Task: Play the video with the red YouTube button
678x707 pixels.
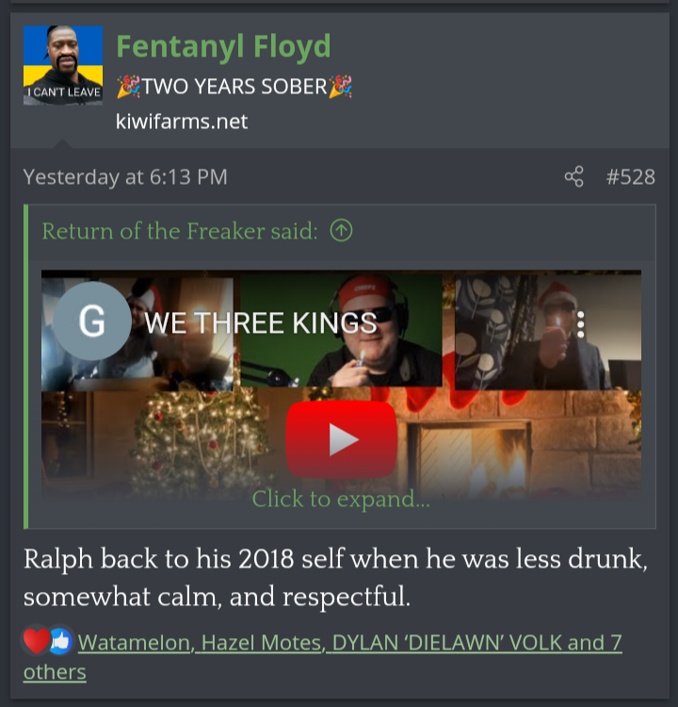Action: pyautogui.click(x=341, y=439)
